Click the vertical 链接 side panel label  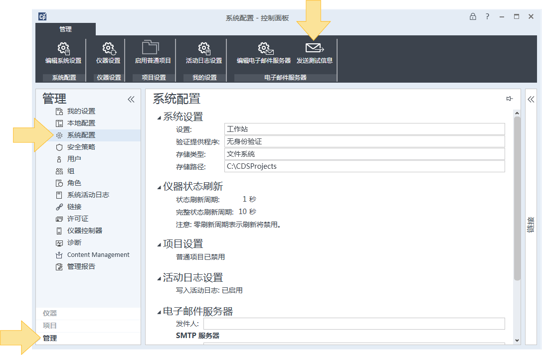click(x=531, y=225)
